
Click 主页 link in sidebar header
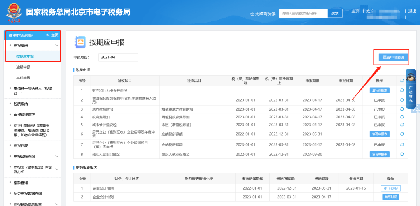(55, 35)
